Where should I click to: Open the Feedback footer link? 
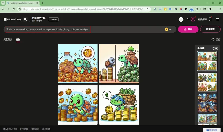(x=46, y=129)
